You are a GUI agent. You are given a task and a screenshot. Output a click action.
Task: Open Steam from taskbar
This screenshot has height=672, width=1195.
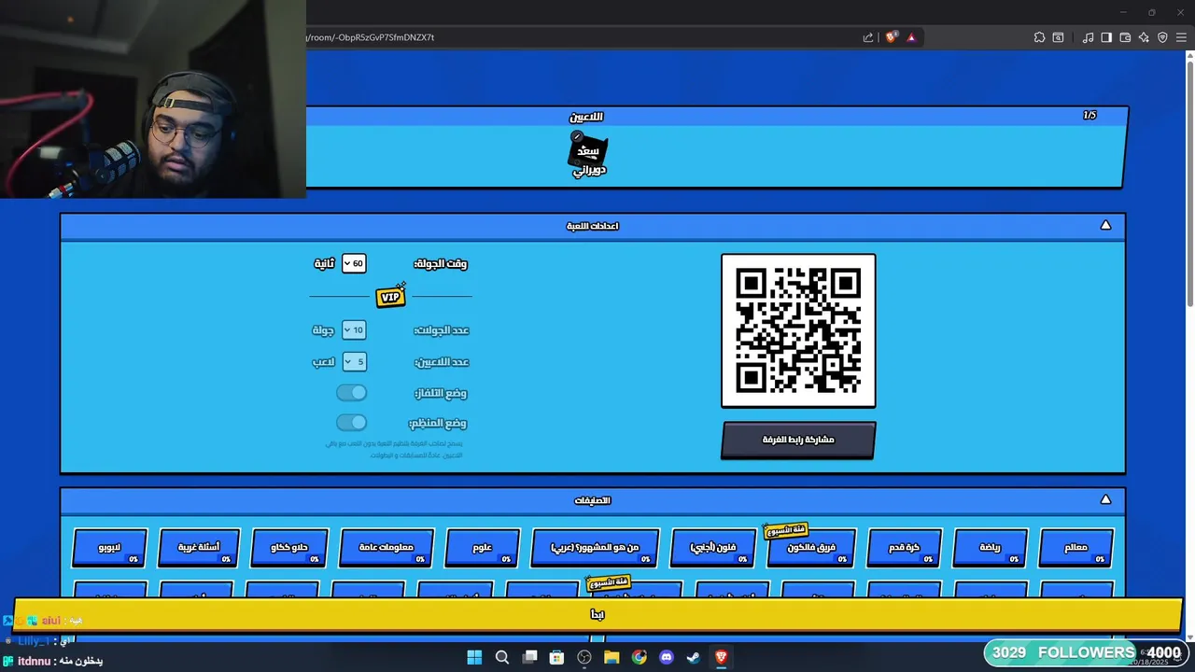click(x=694, y=657)
